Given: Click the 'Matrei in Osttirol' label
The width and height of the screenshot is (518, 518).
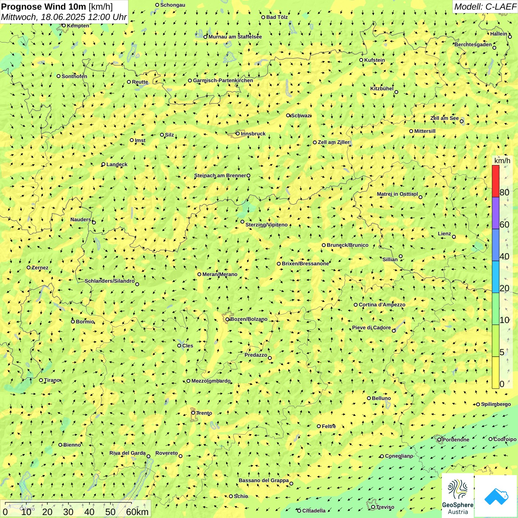Looking at the screenshot, I should [397, 194].
